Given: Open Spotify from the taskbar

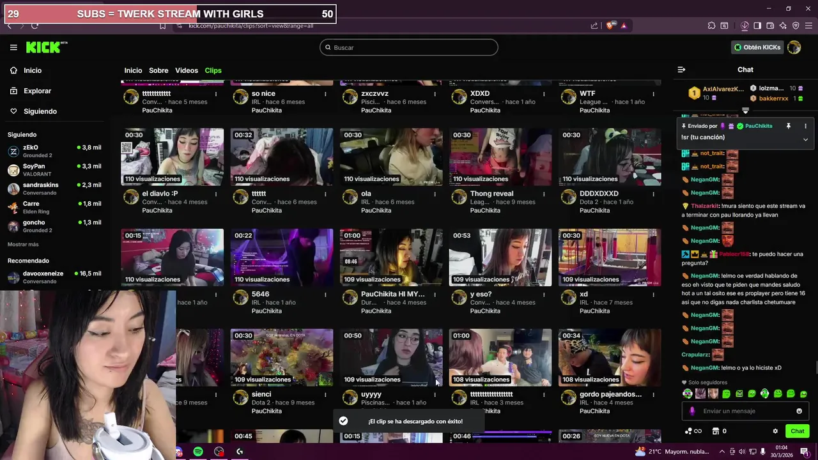Looking at the screenshot, I should click(x=198, y=452).
